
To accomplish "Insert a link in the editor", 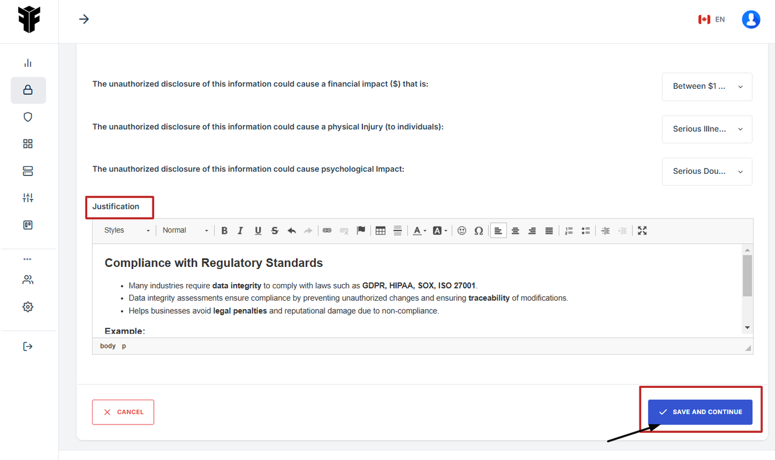I will 327,231.
